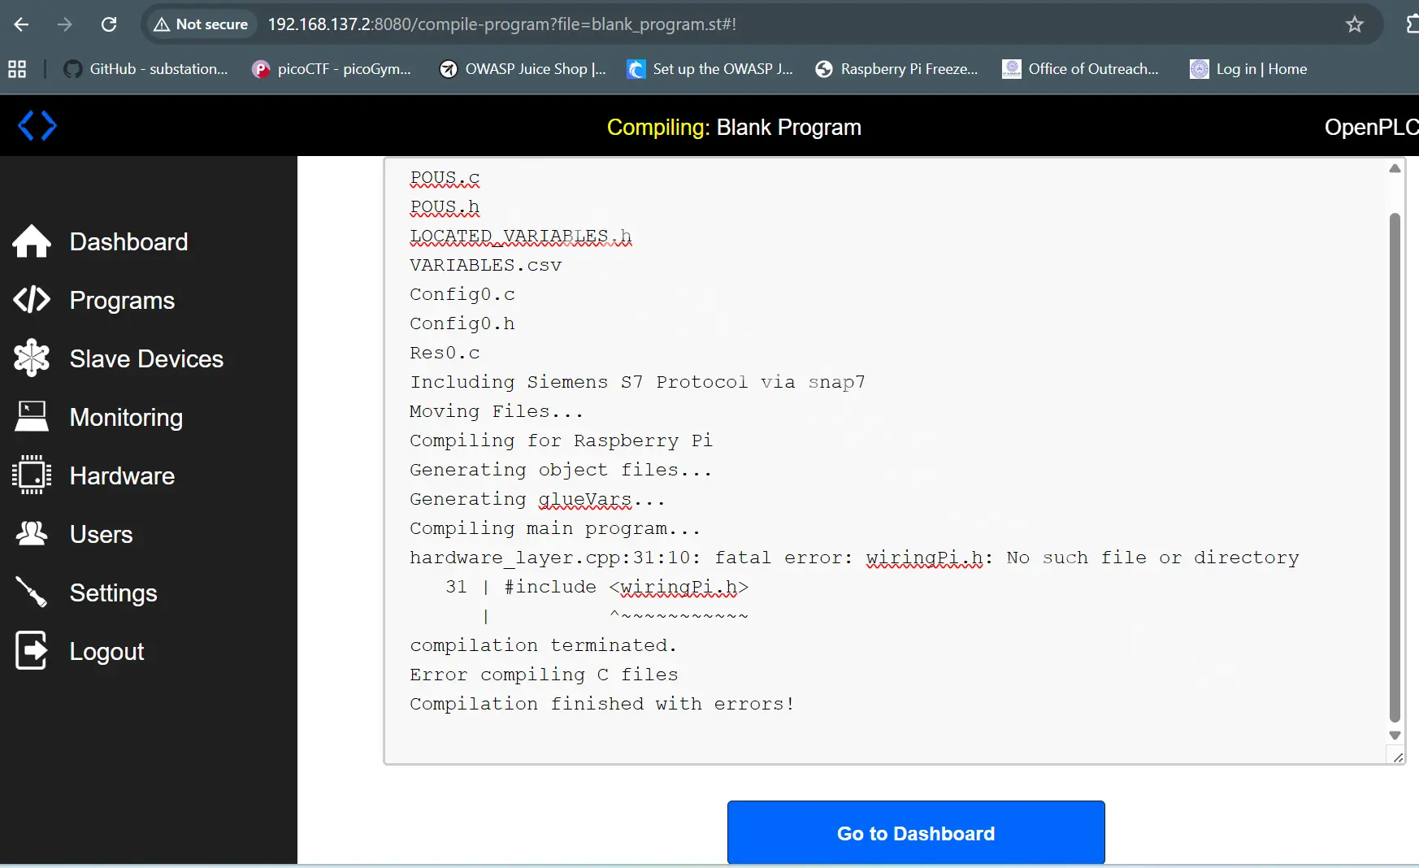The width and height of the screenshot is (1419, 868).
Task: Click the Not secure warning badge
Action: coord(201,24)
